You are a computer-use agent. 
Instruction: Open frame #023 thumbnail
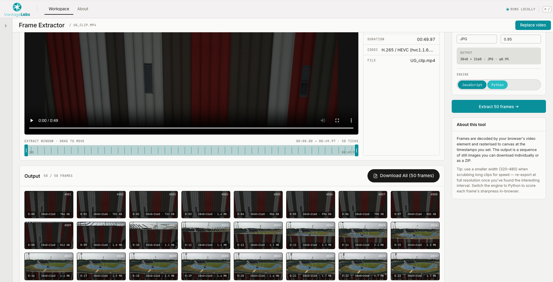click(363, 266)
